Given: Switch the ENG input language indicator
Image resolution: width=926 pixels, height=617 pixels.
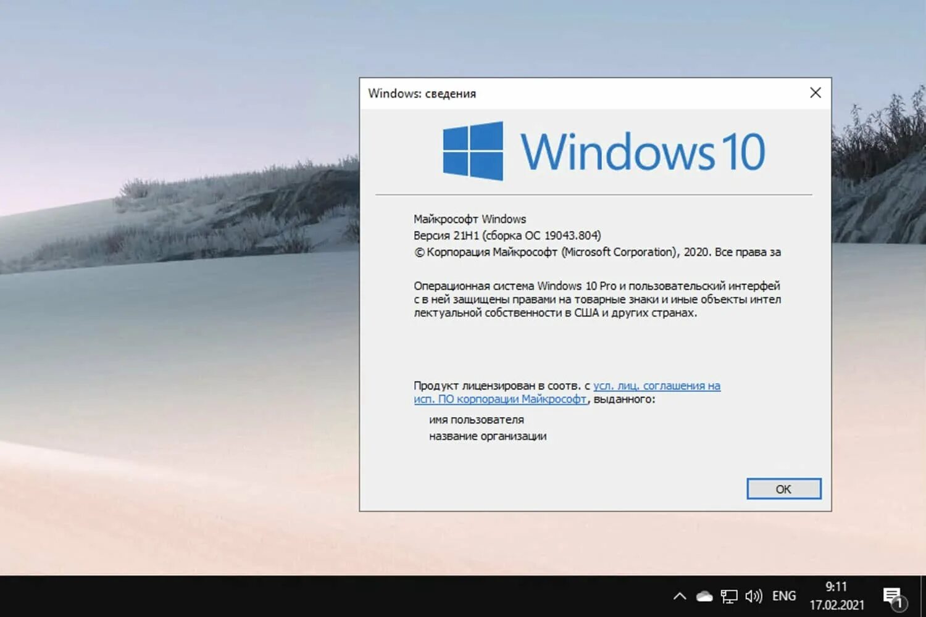Looking at the screenshot, I should (x=784, y=596).
